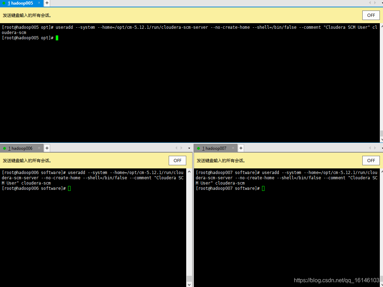383x287 pixels.
Task: Open the tab list dropdown in hadoop006 pane
Action: [189, 148]
